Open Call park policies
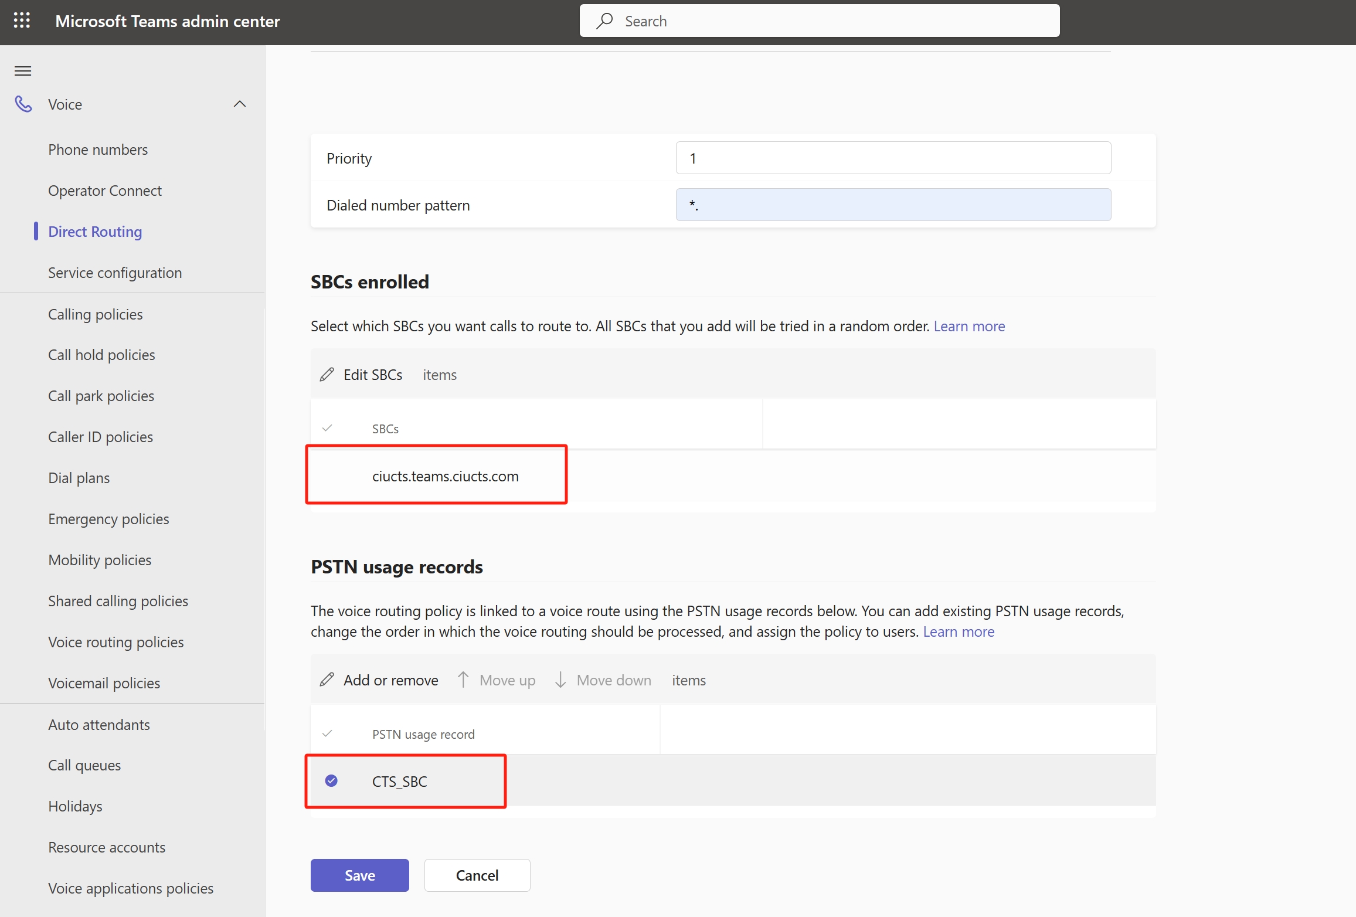1356x917 pixels. click(101, 396)
